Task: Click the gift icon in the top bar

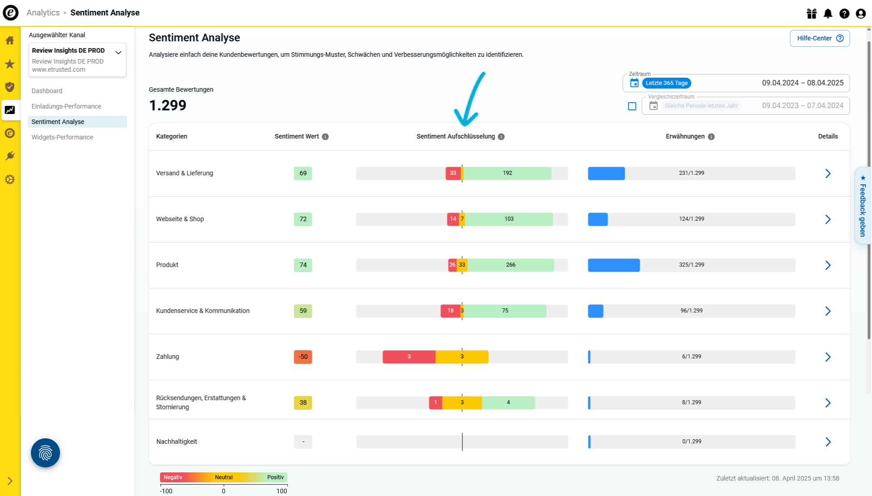Action: [812, 13]
